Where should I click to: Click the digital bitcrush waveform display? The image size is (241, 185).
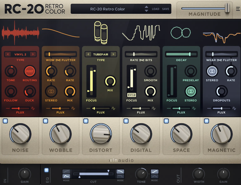point(141,33)
